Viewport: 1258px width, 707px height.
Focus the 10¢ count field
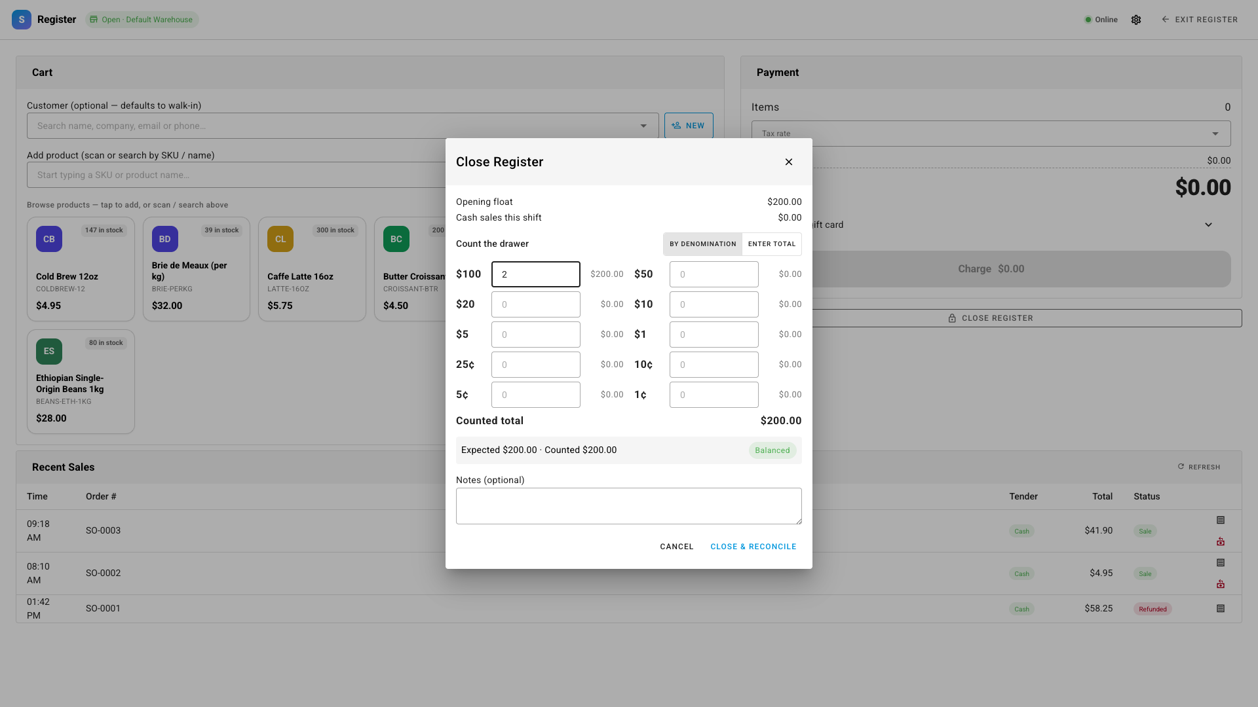714,365
